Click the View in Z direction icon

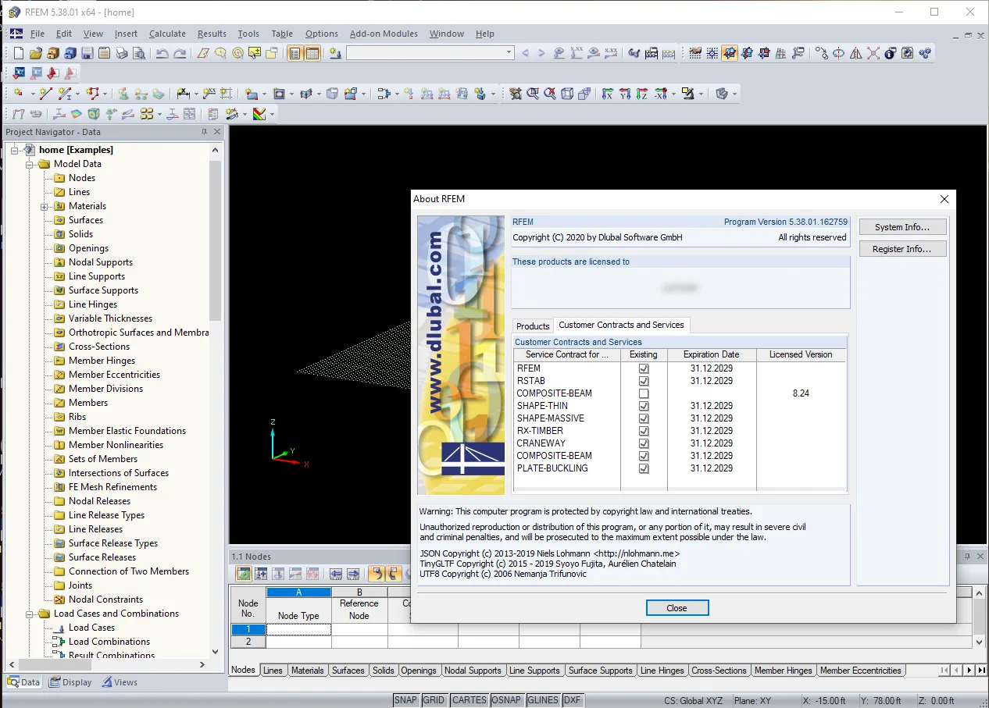642,94
